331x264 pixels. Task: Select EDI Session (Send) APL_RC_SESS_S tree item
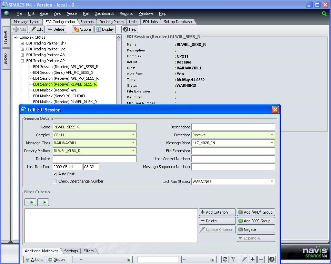(x=63, y=73)
